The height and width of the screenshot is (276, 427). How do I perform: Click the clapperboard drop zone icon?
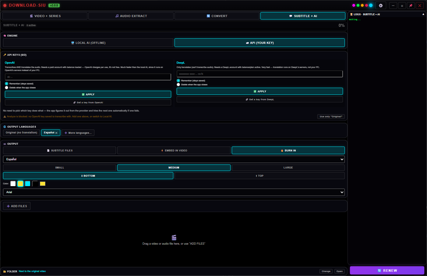click(174, 238)
